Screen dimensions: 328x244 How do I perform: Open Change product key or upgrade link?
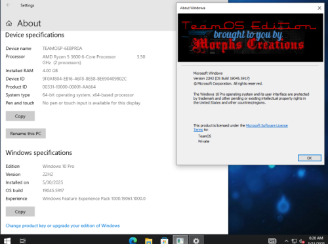[62, 226]
